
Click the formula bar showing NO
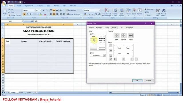[x=107, y=21]
